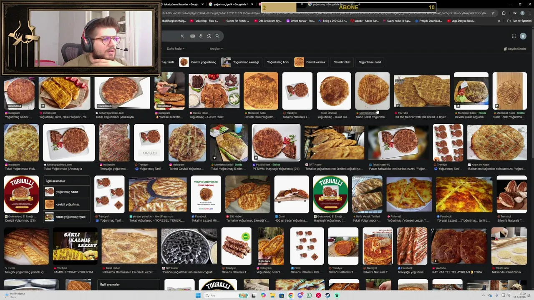The height and width of the screenshot is (300, 534).
Task: Clear the Google search box
Action: (x=182, y=36)
